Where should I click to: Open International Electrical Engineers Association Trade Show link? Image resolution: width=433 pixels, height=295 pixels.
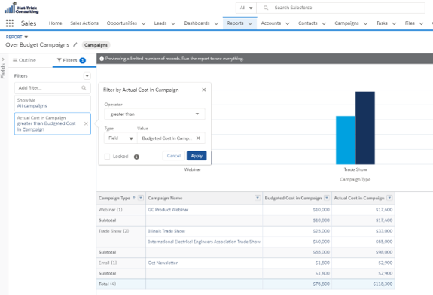pyautogui.click(x=204, y=242)
